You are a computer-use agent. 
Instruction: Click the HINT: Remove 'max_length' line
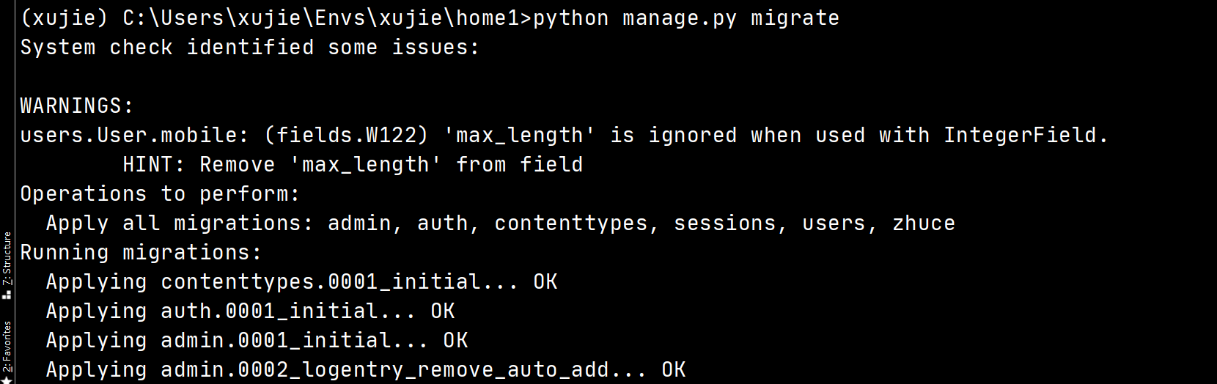353,165
